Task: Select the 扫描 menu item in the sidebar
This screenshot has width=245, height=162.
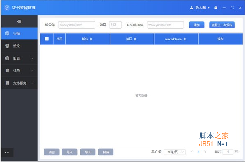Action: coord(19,33)
